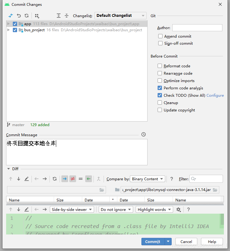The height and width of the screenshot is (251, 230).
Task: Click the edit source pencil in Diff toolbar
Action: coord(27,179)
